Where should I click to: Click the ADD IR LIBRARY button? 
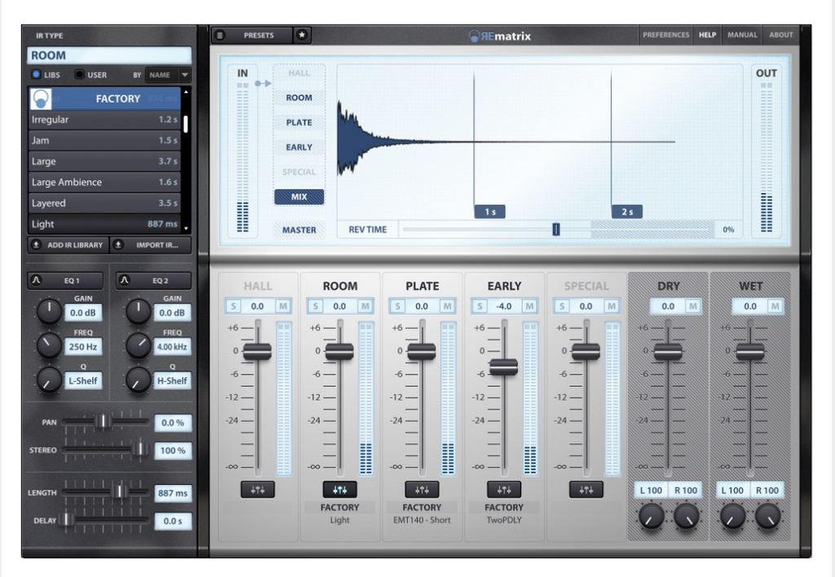pos(68,245)
